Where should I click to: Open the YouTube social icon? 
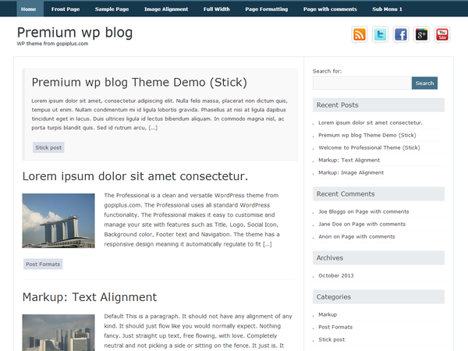tap(442, 34)
